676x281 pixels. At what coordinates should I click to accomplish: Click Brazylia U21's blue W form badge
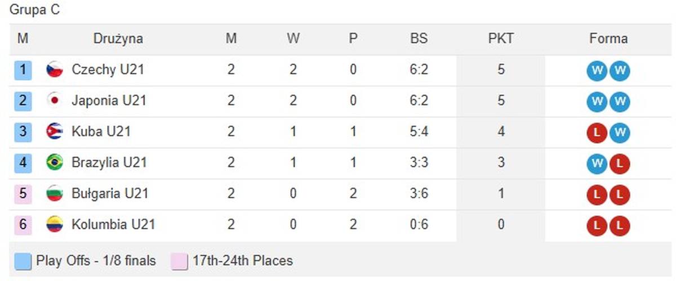[x=598, y=164]
